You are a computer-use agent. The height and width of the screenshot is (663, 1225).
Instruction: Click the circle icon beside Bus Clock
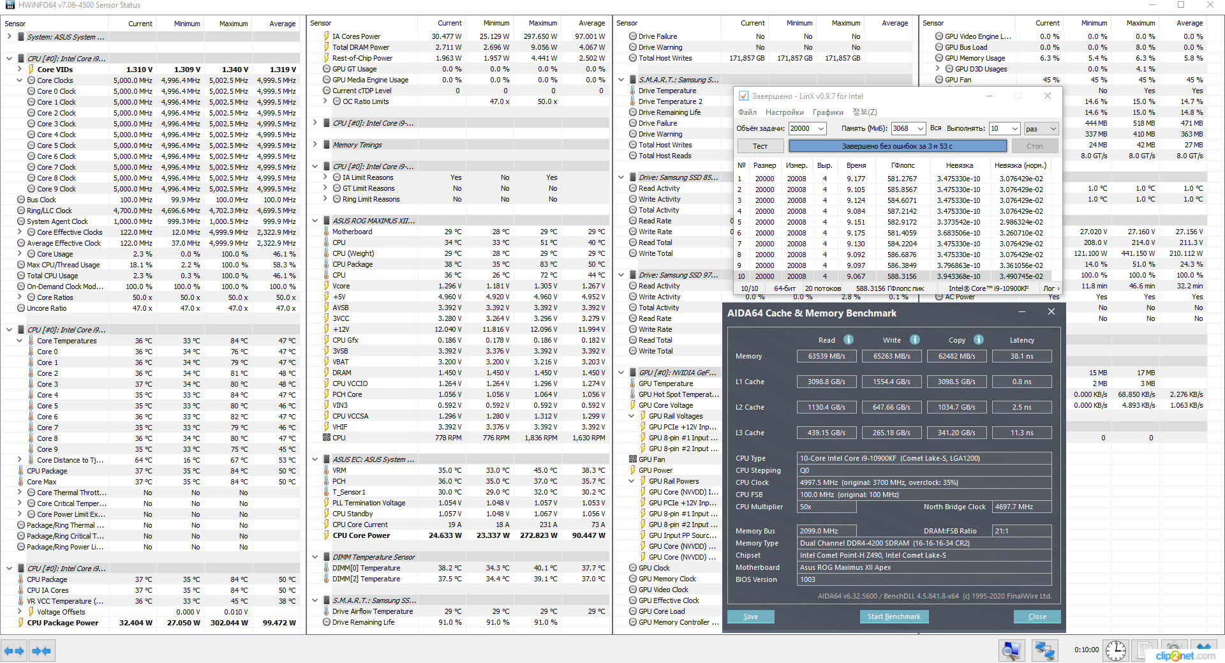[x=21, y=200]
